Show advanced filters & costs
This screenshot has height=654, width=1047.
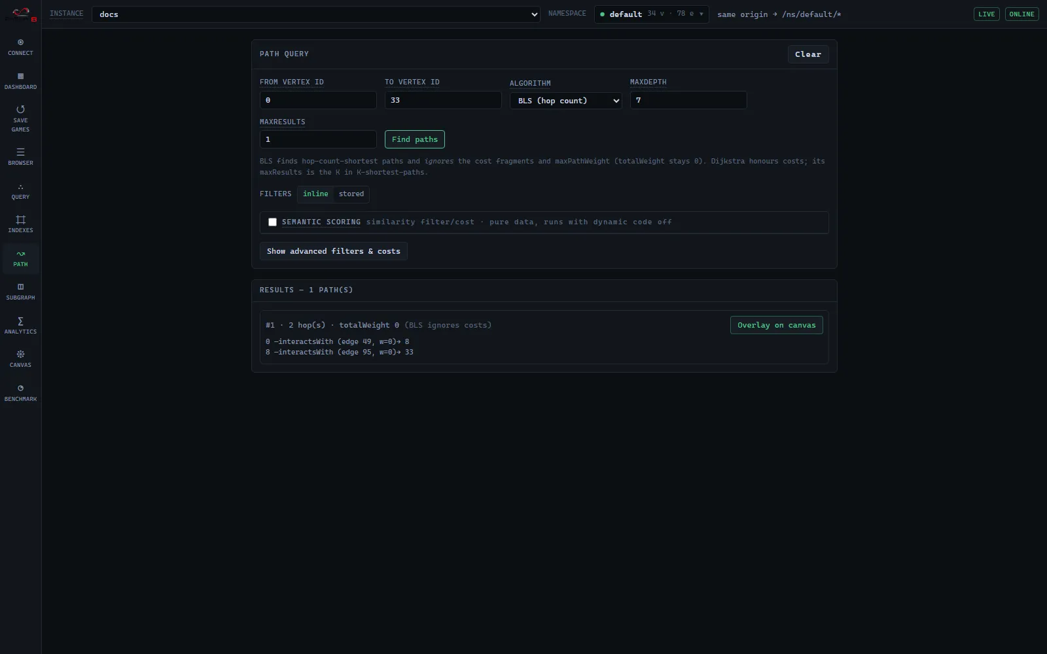coord(334,251)
